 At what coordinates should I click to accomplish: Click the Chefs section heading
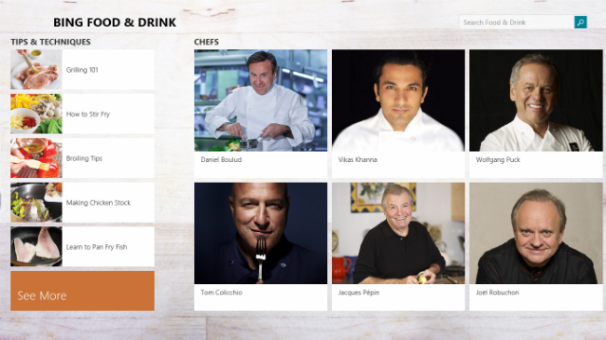coord(206,42)
